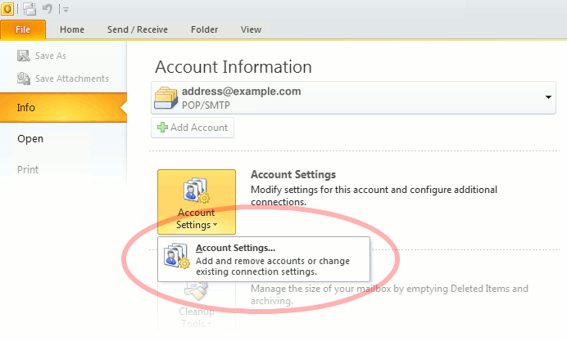Open the View ribbon tab
The height and width of the screenshot is (341, 567).
(x=251, y=29)
